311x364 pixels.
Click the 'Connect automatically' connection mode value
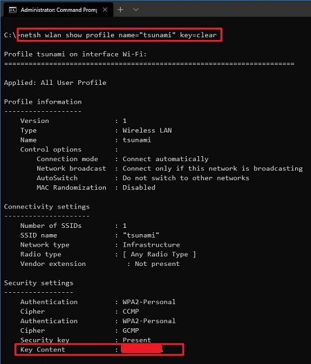pos(165,159)
